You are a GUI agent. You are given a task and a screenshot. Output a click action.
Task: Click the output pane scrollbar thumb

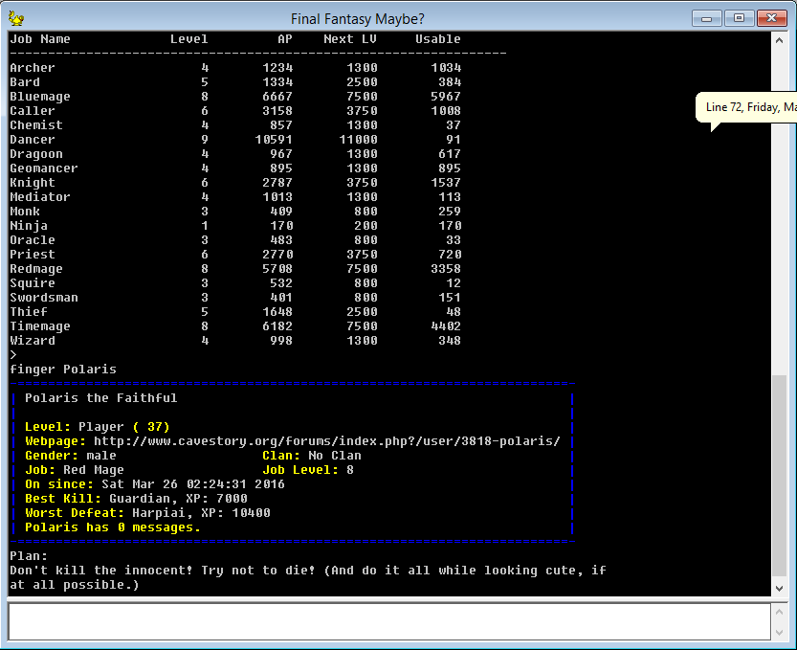pyautogui.click(x=779, y=476)
